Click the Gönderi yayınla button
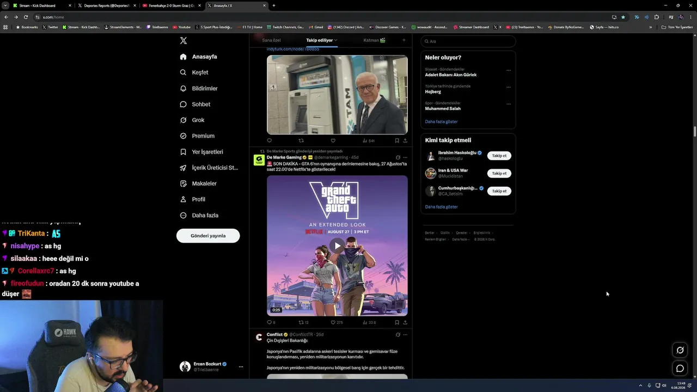697x392 pixels. (208, 236)
